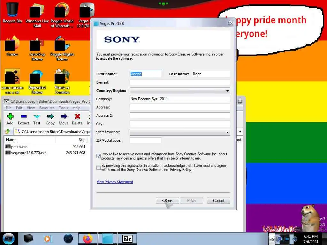
Task: Click the dark globe taskbar icon
Action: [x=68, y=239]
